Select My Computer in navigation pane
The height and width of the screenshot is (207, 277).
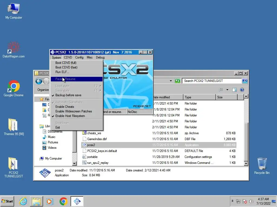pyautogui.click(x=51, y=158)
